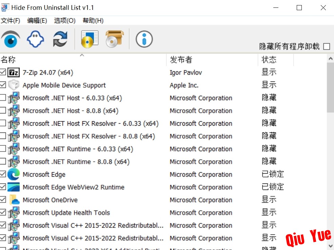Select Microsoft .NET Runtime - 6.0.33 (x64)

pyautogui.click(x=78, y=149)
